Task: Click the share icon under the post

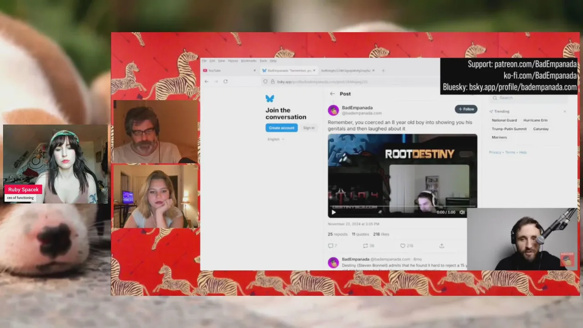Action: coord(441,246)
